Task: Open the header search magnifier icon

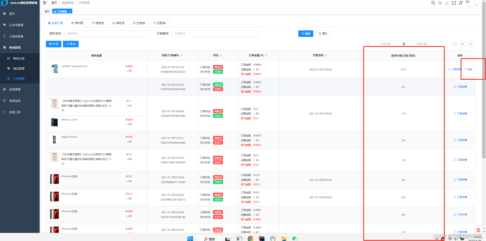Action: 433,3
